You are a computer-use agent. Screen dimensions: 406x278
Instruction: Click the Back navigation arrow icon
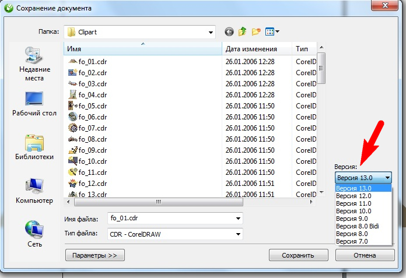point(229,32)
